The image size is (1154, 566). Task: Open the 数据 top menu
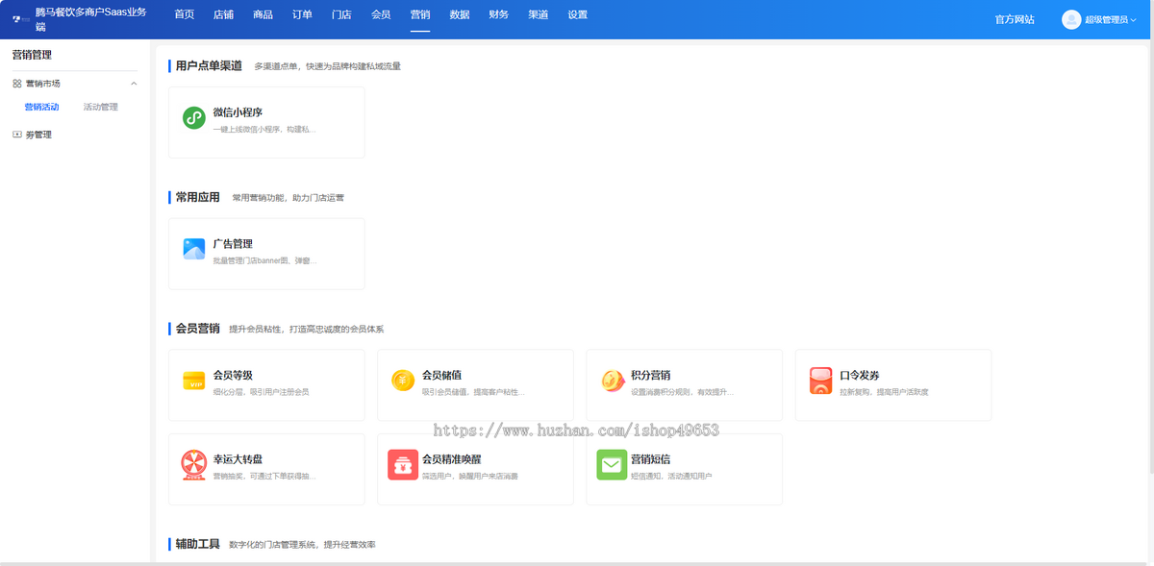pyautogui.click(x=460, y=15)
